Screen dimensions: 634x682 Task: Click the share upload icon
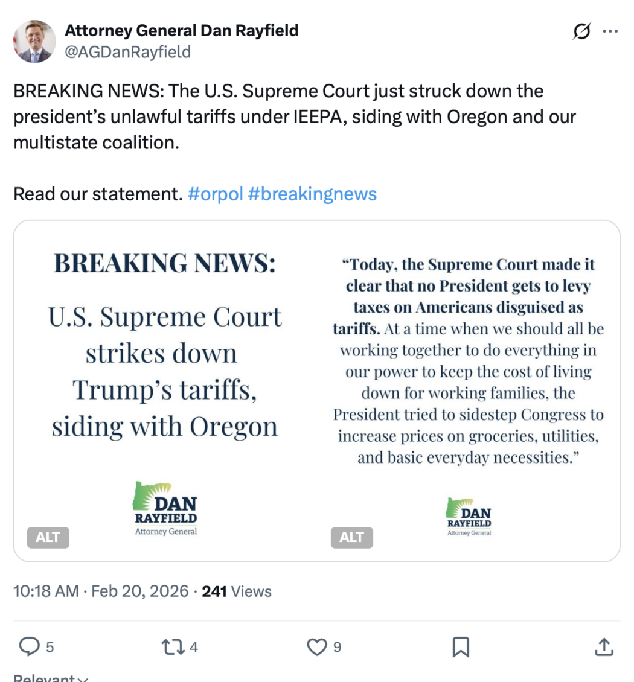(x=603, y=647)
